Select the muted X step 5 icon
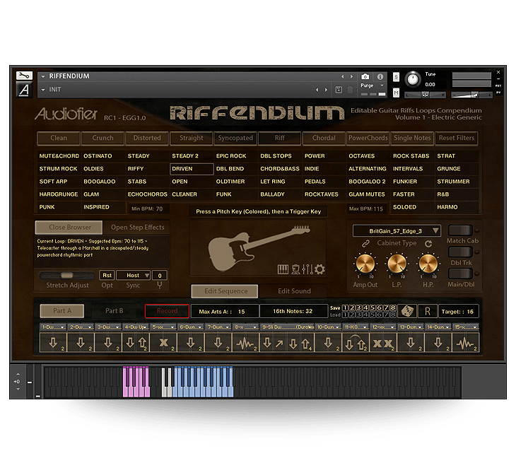This screenshot has height=463, width=516. (163, 343)
